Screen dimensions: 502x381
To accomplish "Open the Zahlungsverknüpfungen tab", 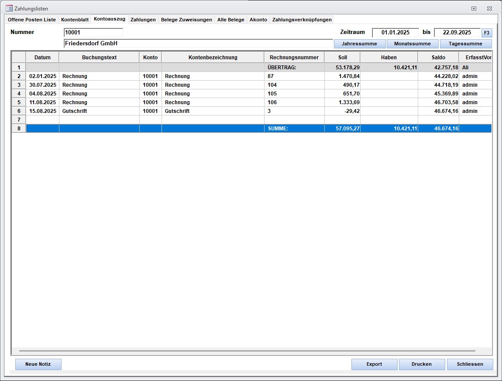I will (302, 20).
